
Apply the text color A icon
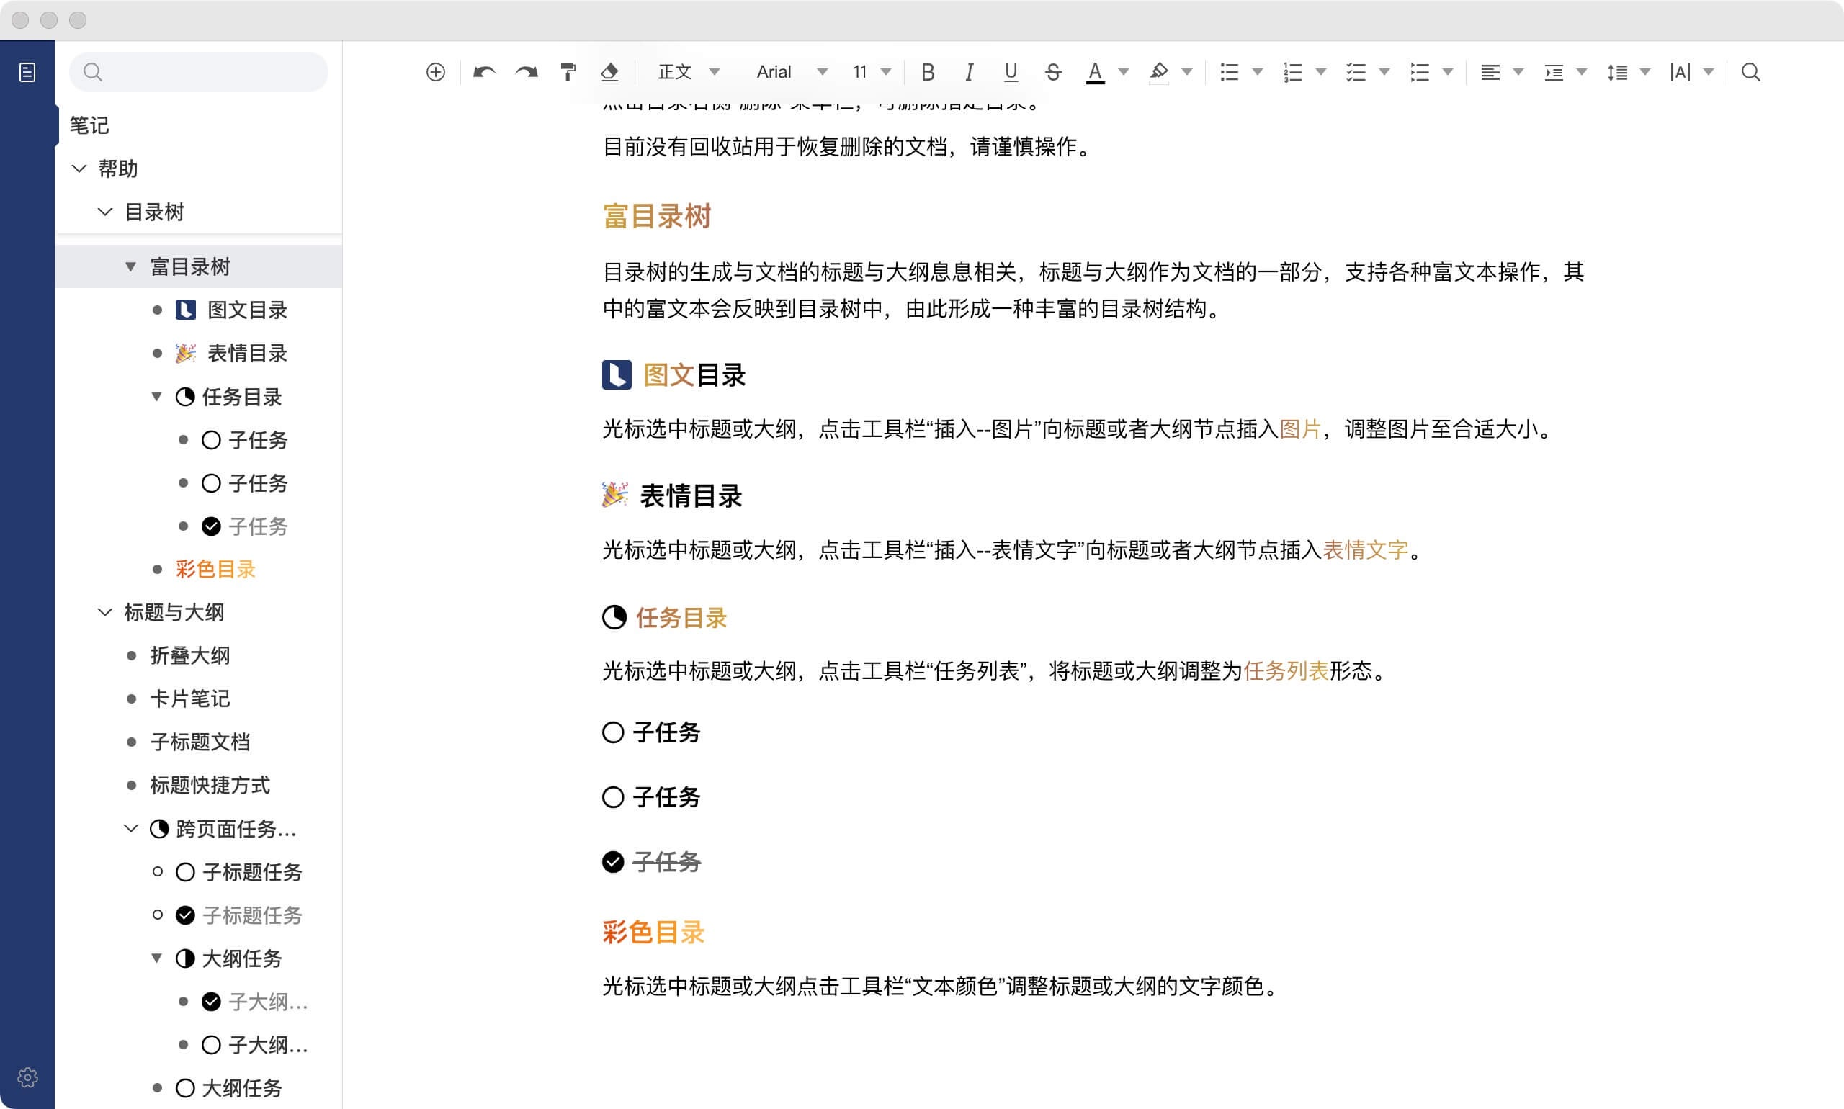(1095, 73)
